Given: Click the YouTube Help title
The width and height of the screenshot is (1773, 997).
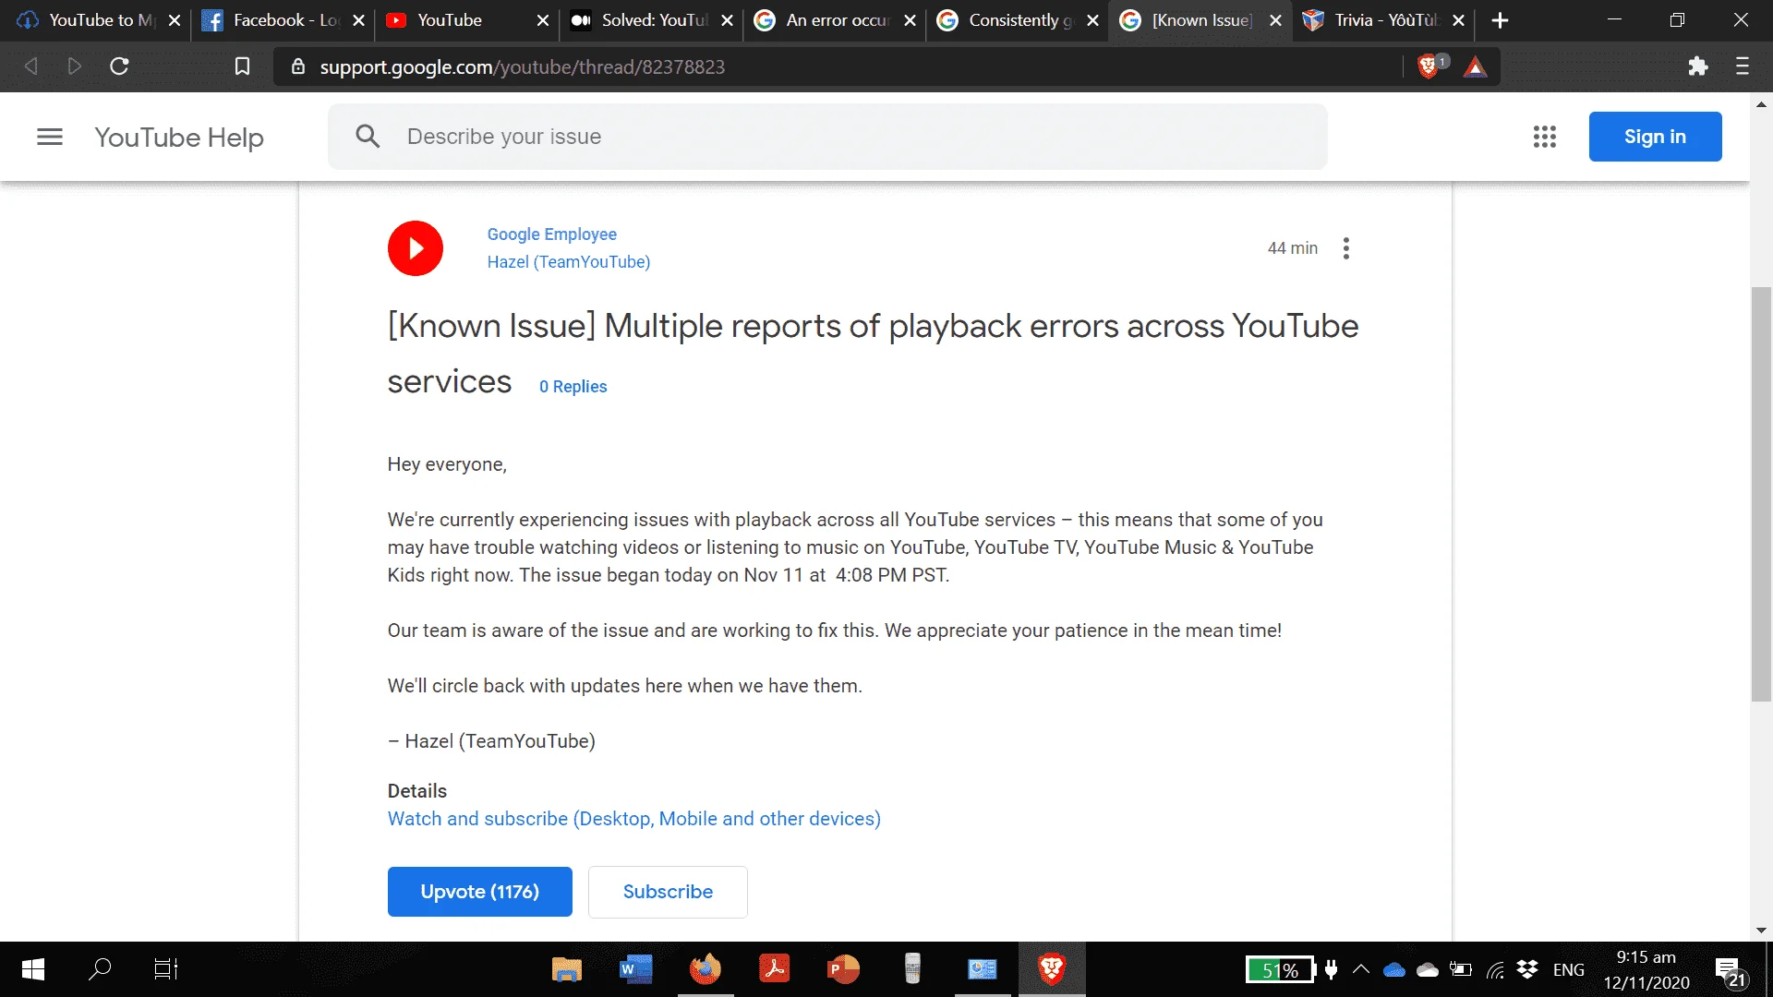Looking at the screenshot, I should click(x=179, y=138).
